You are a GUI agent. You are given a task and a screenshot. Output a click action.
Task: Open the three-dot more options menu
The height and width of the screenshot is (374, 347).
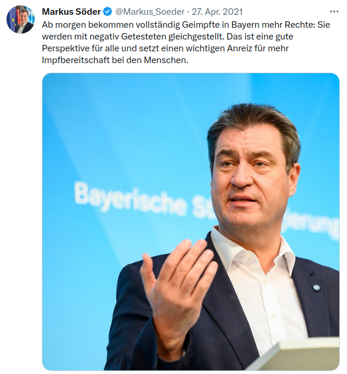(334, 12)
